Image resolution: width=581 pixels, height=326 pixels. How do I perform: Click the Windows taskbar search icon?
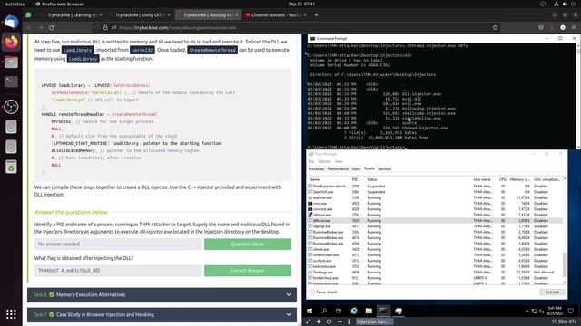click(324, 311)
